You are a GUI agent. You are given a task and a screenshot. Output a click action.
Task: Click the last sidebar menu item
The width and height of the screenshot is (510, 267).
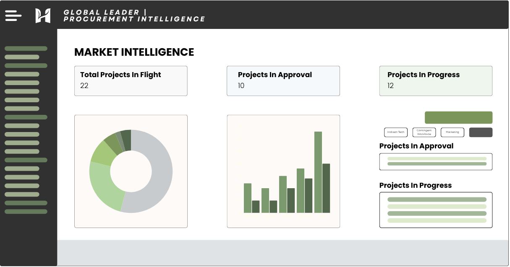(x=26, y=212)
